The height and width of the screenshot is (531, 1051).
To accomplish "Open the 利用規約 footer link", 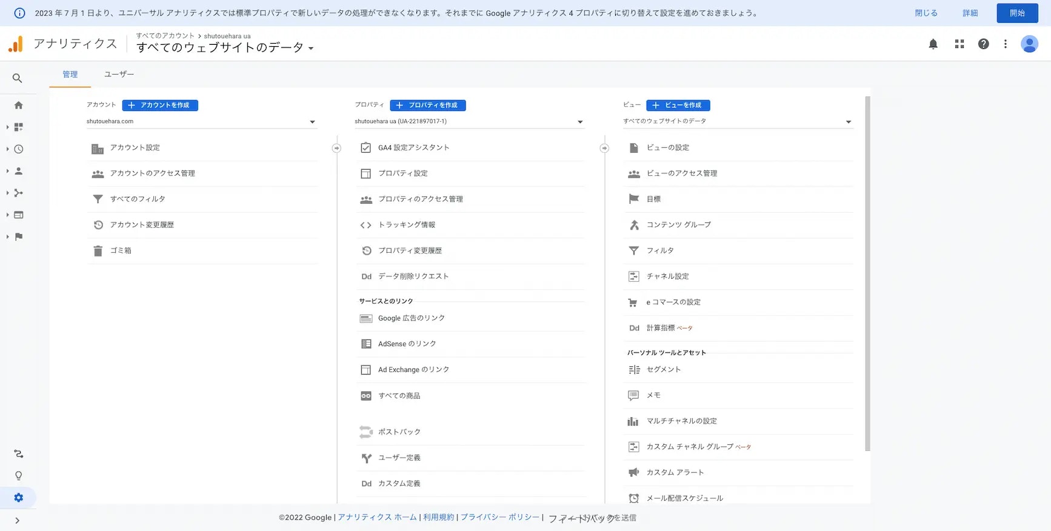I will (x=438, y=517).
